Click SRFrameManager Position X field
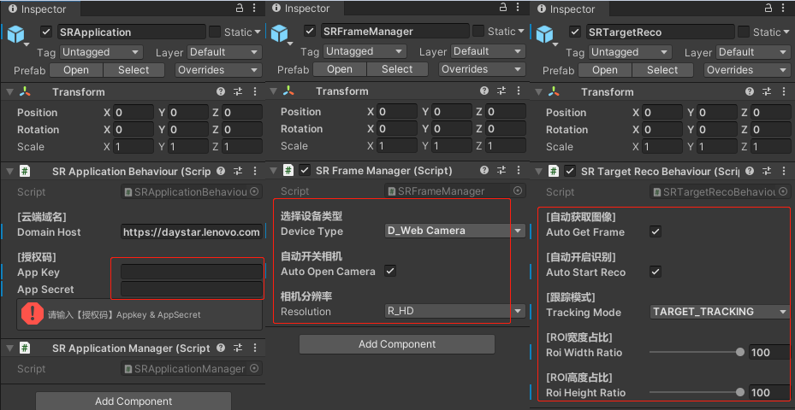 [396, 111]
